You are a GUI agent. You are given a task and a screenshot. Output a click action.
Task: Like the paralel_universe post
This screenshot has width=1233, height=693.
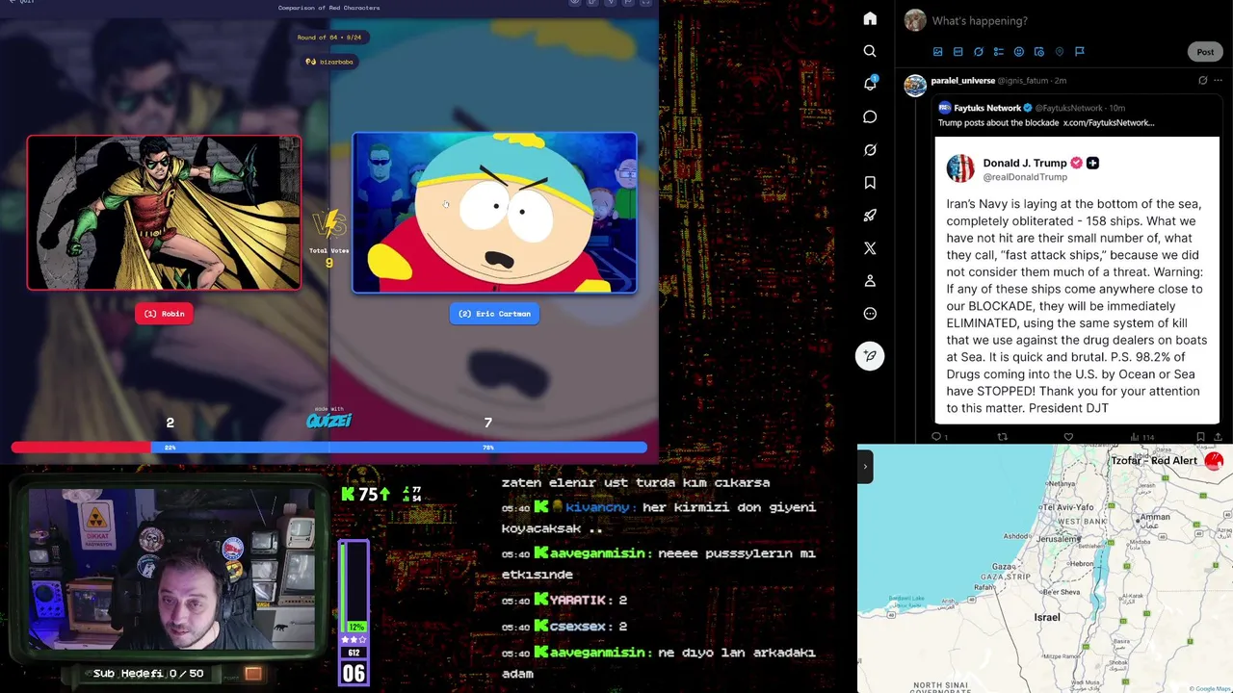1068,437
